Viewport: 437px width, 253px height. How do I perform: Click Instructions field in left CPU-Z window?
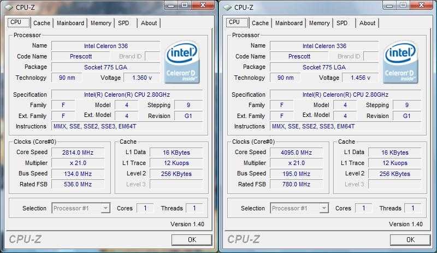click(x=127, y=126)
